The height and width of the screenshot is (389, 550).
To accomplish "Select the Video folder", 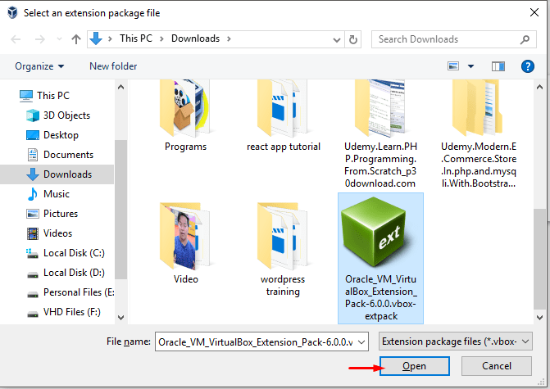I will click(185, 243).
